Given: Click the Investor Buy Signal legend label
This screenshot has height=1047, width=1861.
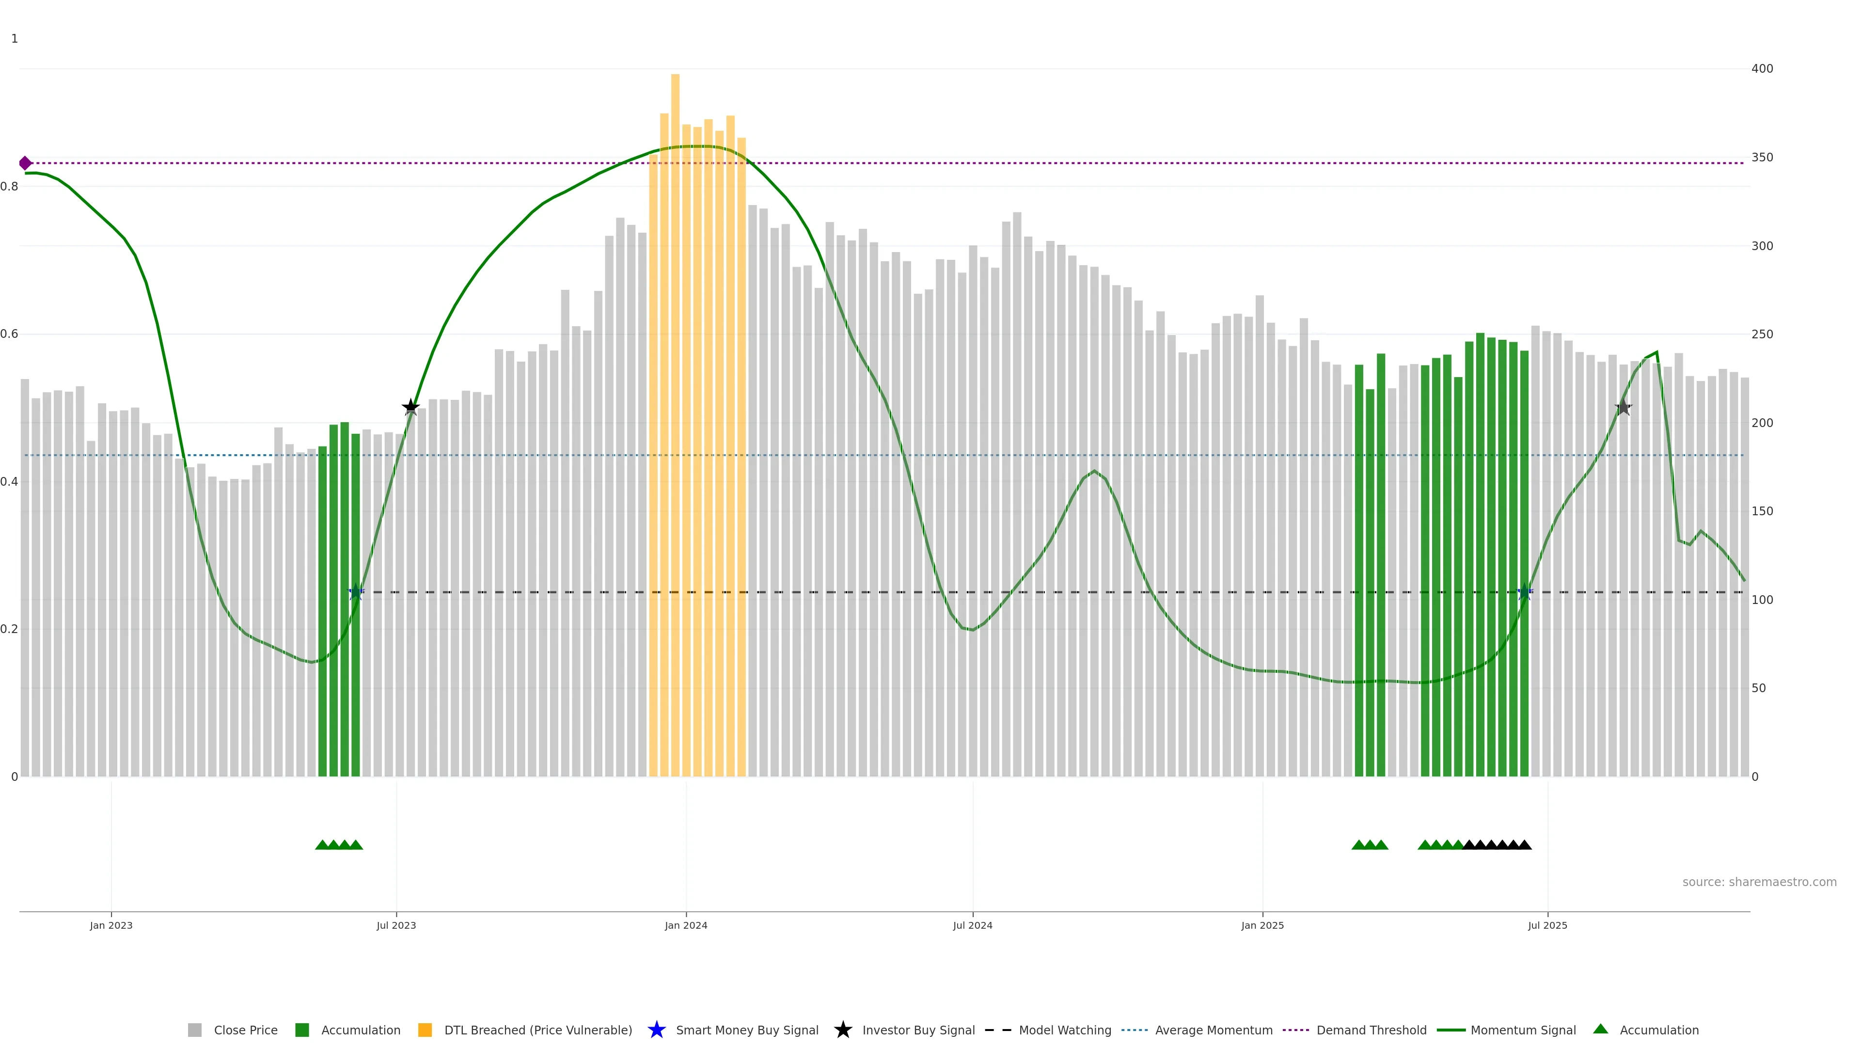Looking at the screenshot, I should click(x=918, y=1031).
